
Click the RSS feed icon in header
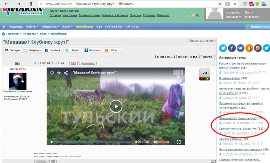193,16
